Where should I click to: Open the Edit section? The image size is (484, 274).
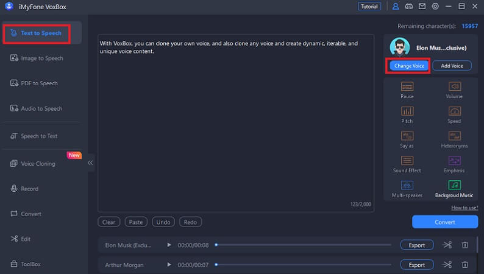click(20, 239)
